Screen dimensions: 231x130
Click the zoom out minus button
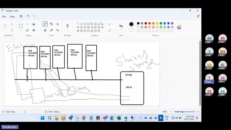click(x=171, y=112)
